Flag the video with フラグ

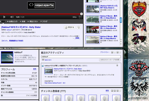point(44,22)
